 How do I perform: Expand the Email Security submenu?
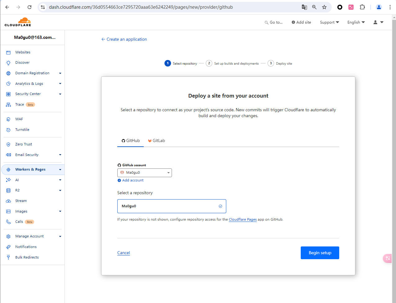click(x=60, y=155)
